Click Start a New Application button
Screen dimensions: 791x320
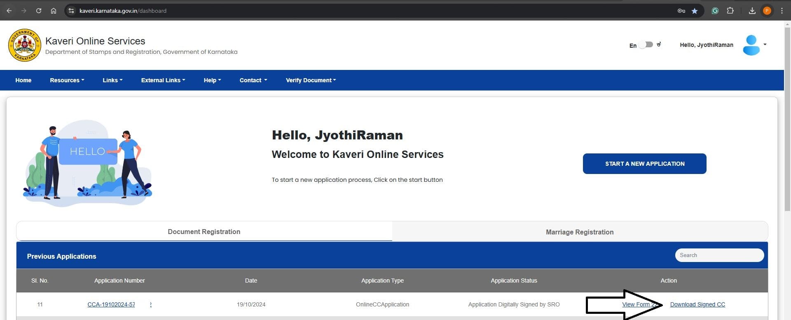point(644,164)
